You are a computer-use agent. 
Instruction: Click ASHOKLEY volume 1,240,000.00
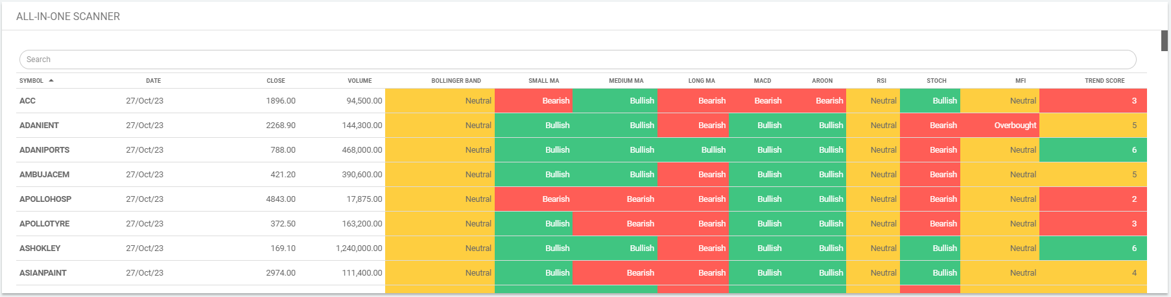click(x=359, y=248)
